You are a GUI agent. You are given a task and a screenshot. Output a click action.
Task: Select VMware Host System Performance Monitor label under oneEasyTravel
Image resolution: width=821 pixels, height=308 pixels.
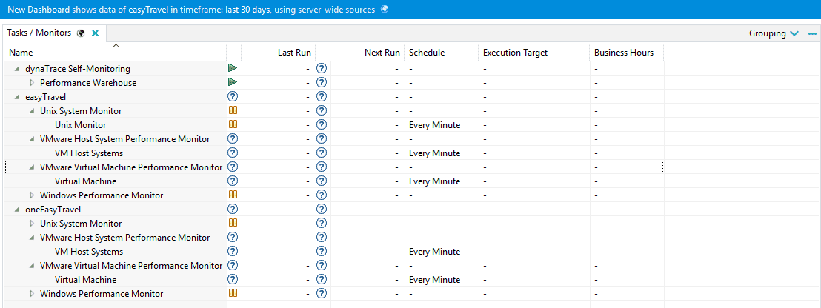tap(124, 238)
